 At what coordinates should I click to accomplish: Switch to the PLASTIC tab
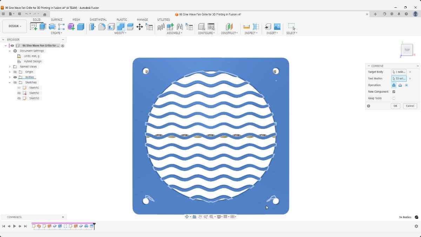click(x=122, y=20)
